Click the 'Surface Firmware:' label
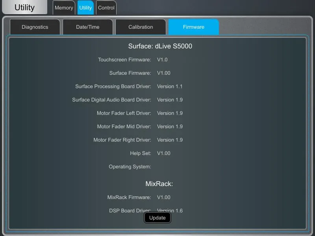The width and height of the screenshot is (315, 236). [x=130, y=73]
